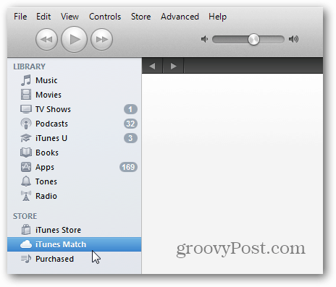Click the low volume speaker icon
Image resolution: width=336 pixels, height=287 pixels.
204,39
